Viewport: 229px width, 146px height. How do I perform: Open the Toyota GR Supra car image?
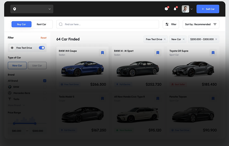point(193,69)
